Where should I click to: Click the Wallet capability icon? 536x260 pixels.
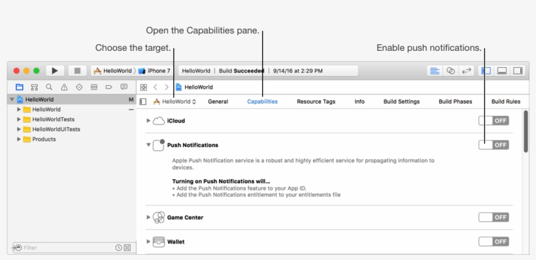159,242
